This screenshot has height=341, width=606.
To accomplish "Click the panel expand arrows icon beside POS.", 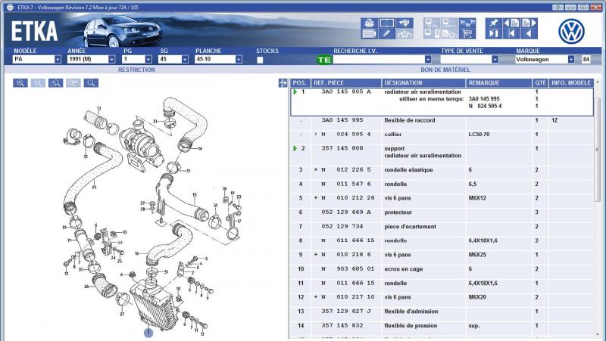I will pos(283,83).
